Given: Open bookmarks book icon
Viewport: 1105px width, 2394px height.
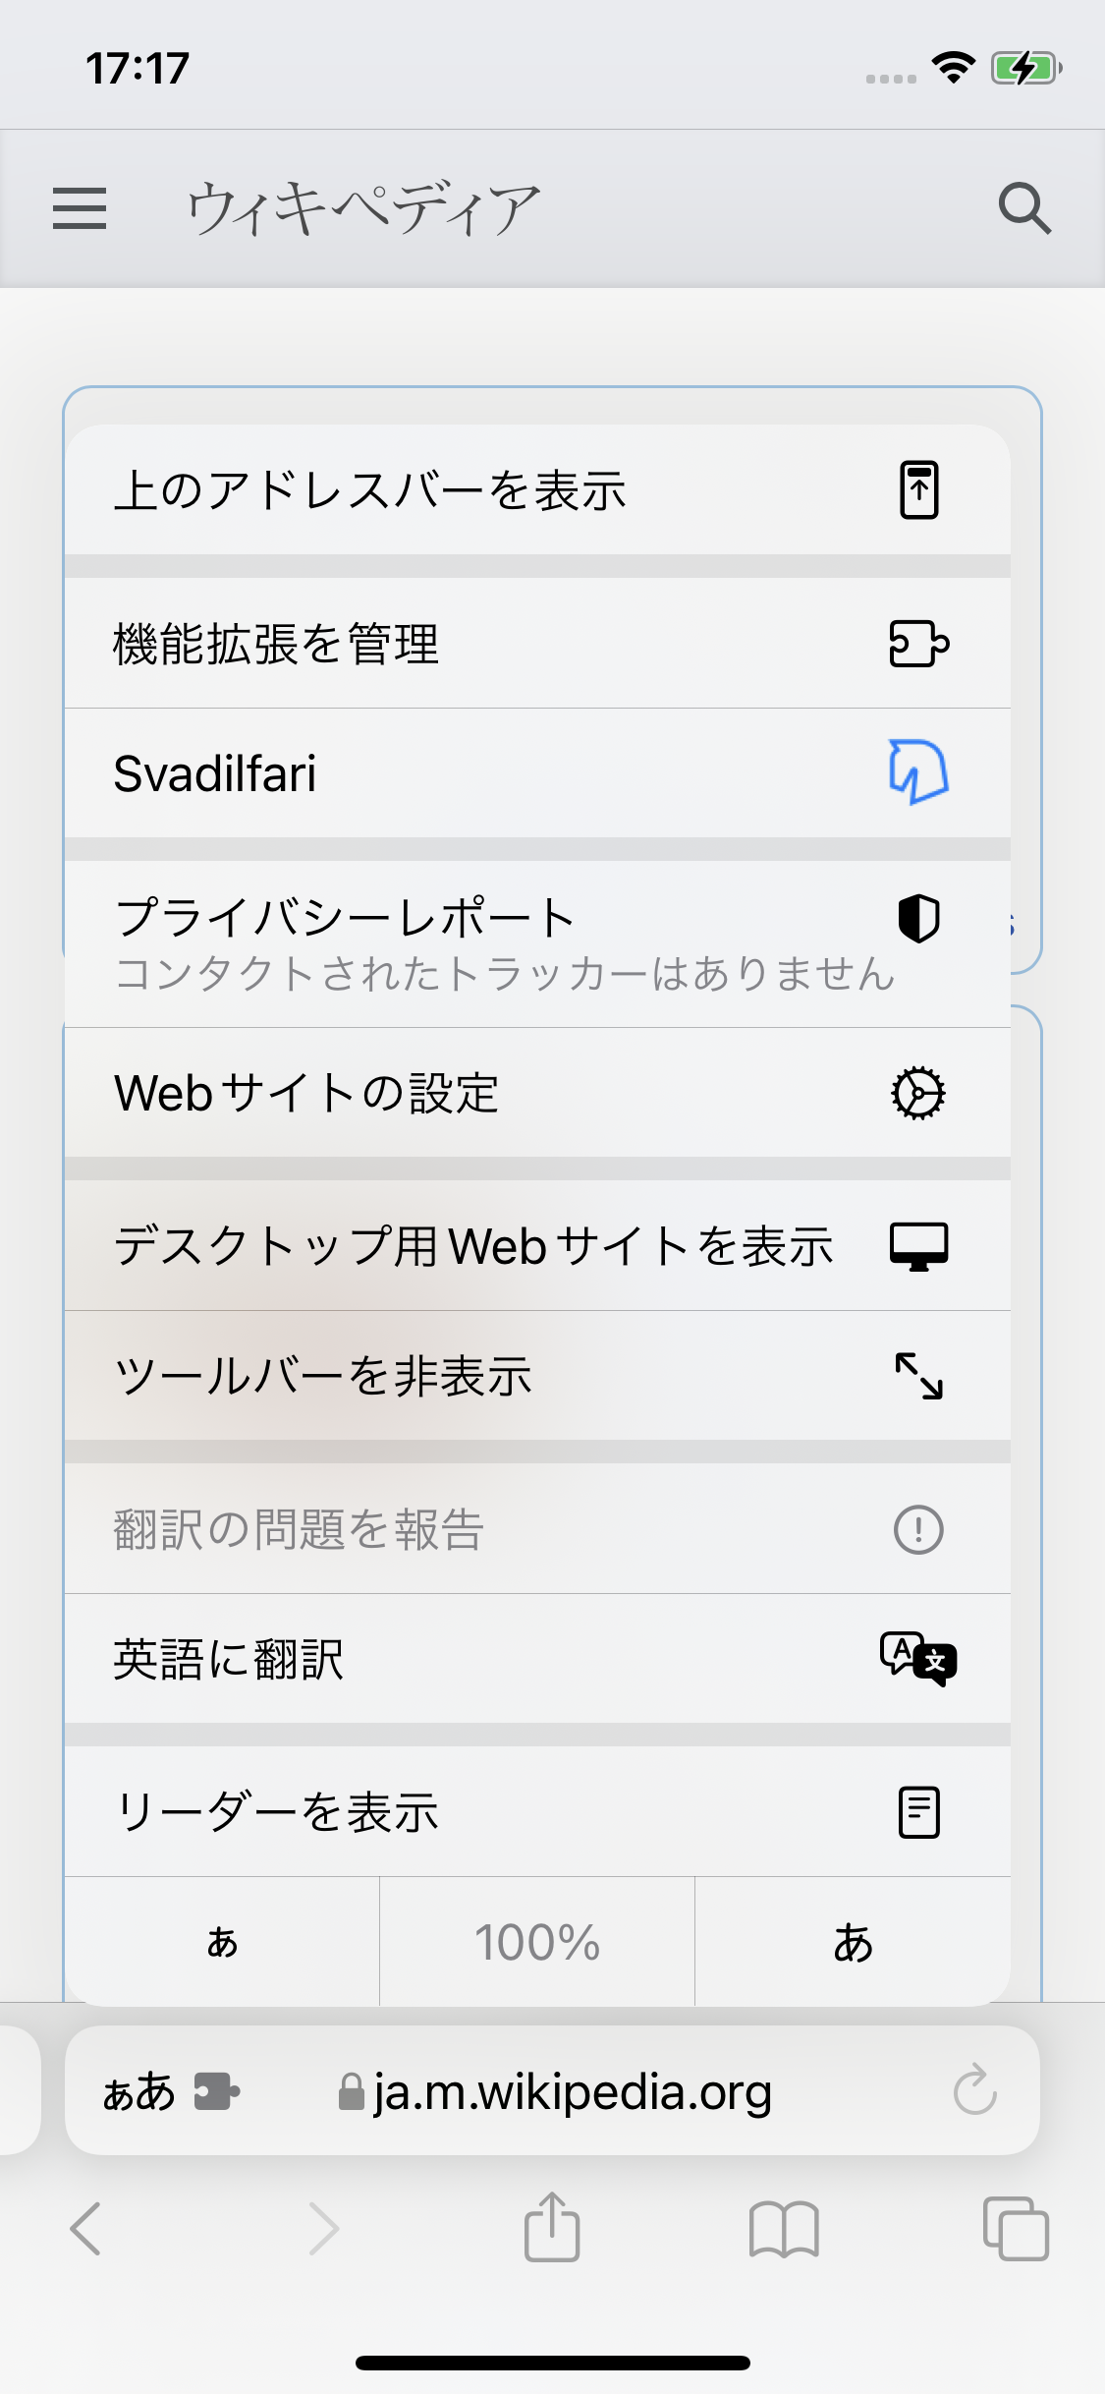Looking at the screenshot, I should (x=783, y=2228).
